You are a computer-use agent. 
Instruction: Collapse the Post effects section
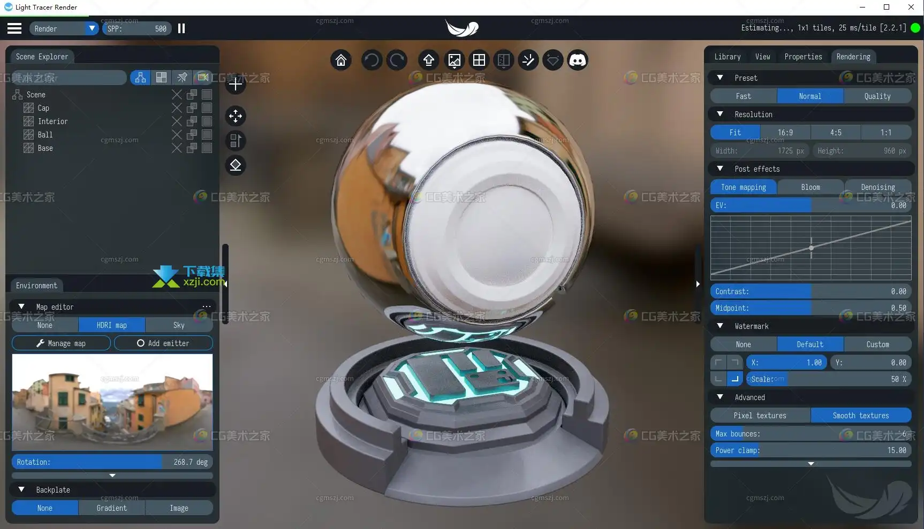[720, 169]
